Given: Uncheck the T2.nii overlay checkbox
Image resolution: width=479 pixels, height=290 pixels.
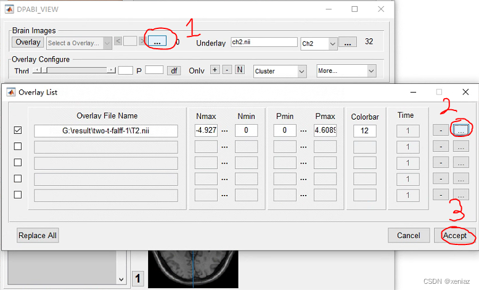Looking at the screenshot, I should (18, 130).
